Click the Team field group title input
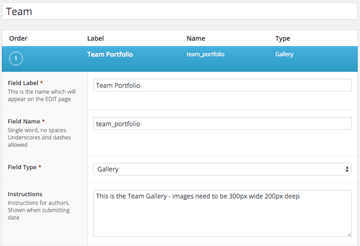 [x=180, y=11]
